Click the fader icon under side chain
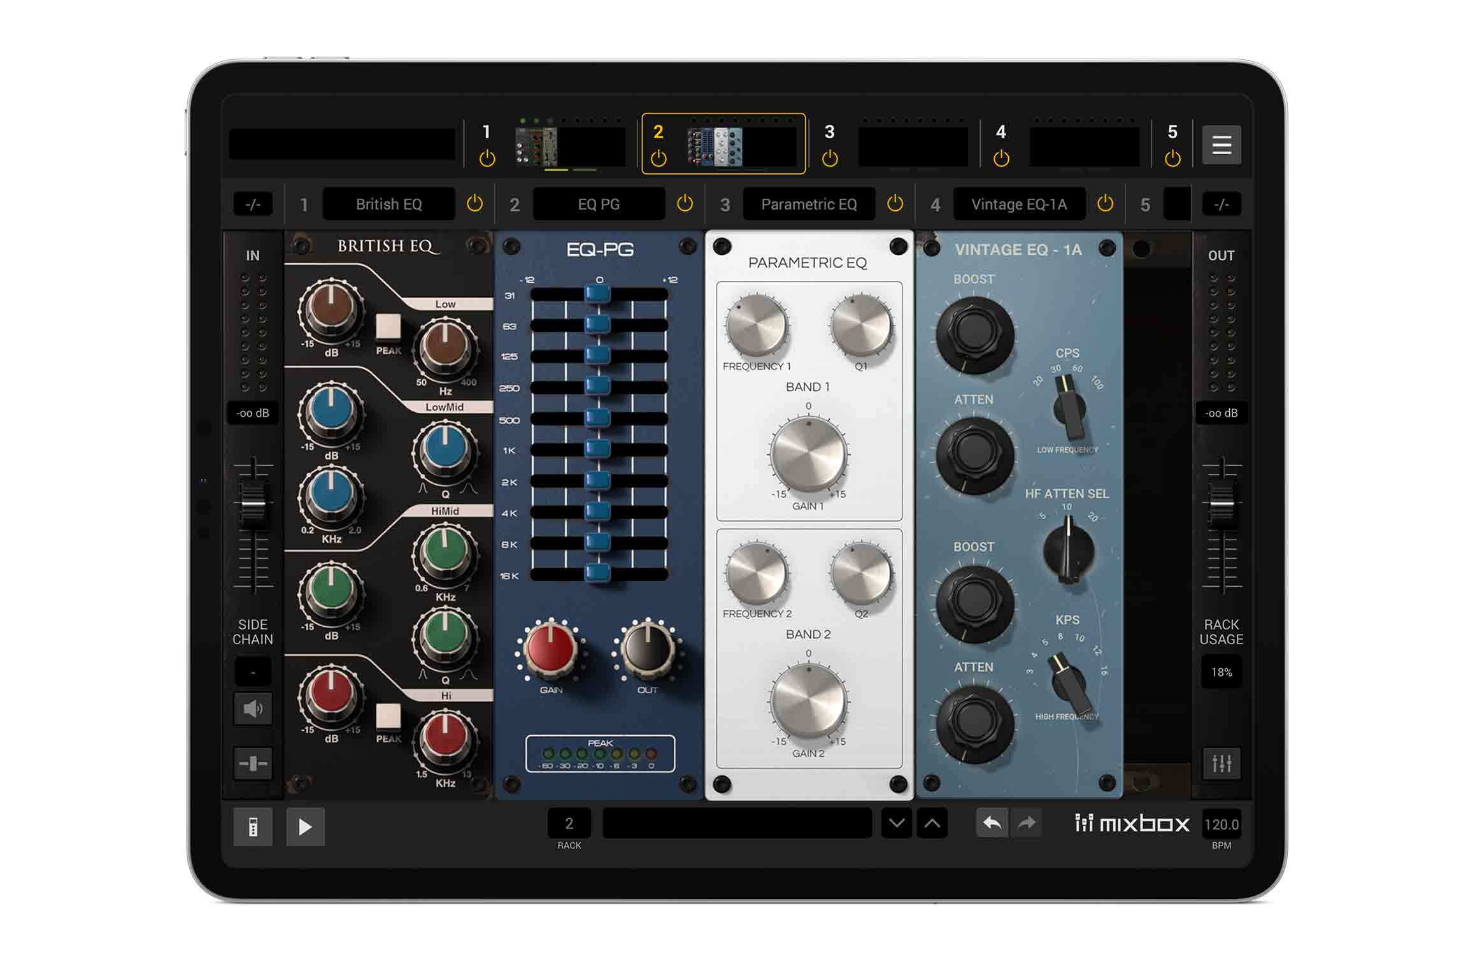1482x962 pixels. 253,763
